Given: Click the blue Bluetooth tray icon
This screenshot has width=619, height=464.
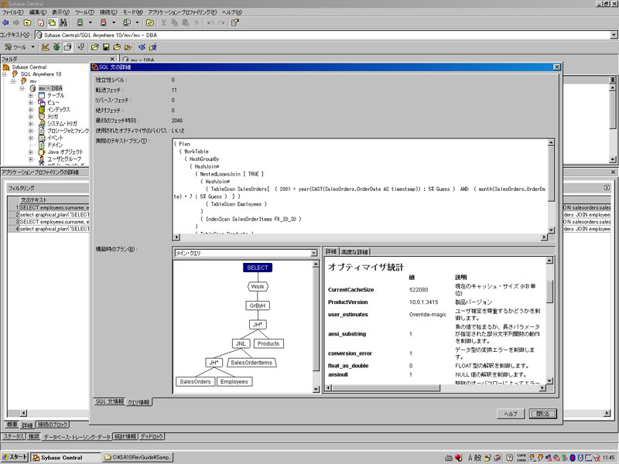Looking at the screenshot, I should click(573, 458).
